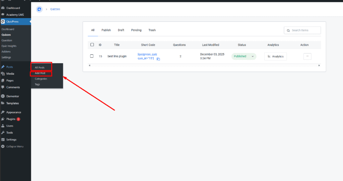
Task: Switch to the Trash tab
Action: 152,30
